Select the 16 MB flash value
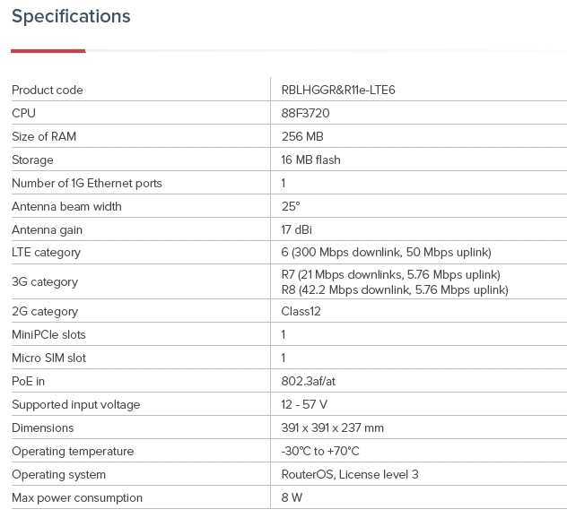Screen dimensions: 567x518 pyautogui.click(x=310, y=160)
